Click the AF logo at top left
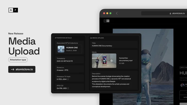This screenshot has height=105, width=187. (x=13, y=10)
